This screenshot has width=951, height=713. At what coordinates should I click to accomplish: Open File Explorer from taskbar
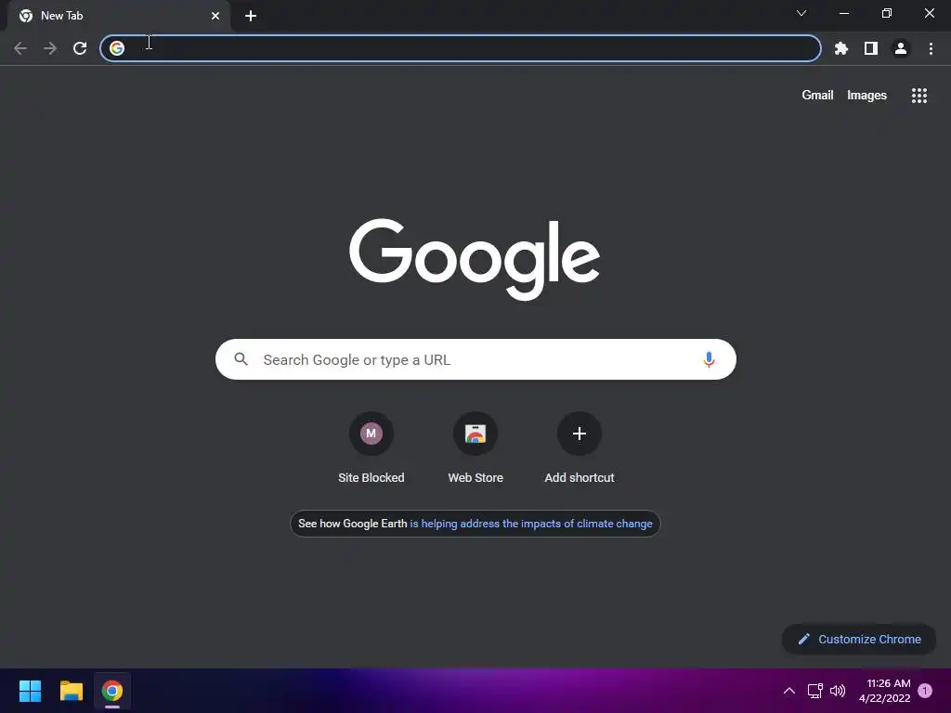coord(71,691)
